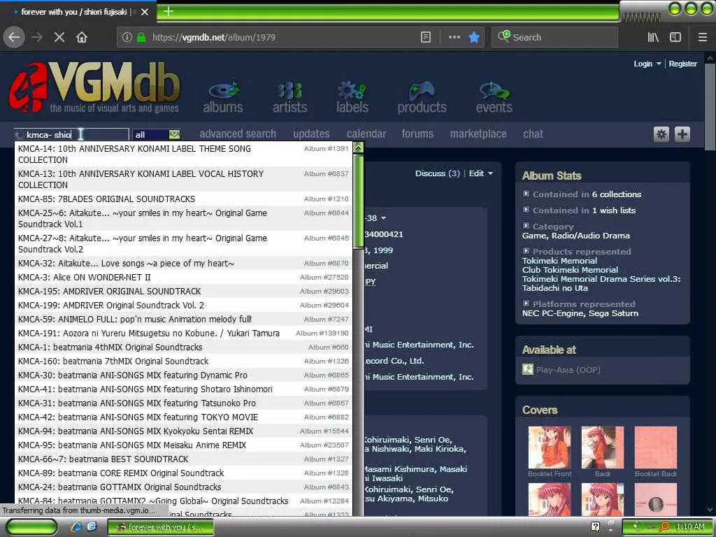Click the suggestion list green scrollbar thumb
716x537 pixels.
click(359, 202)
